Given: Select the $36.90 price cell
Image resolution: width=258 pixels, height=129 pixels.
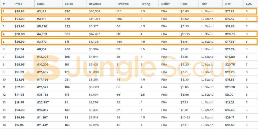Looking at the screenshot, I should point(20,34).
